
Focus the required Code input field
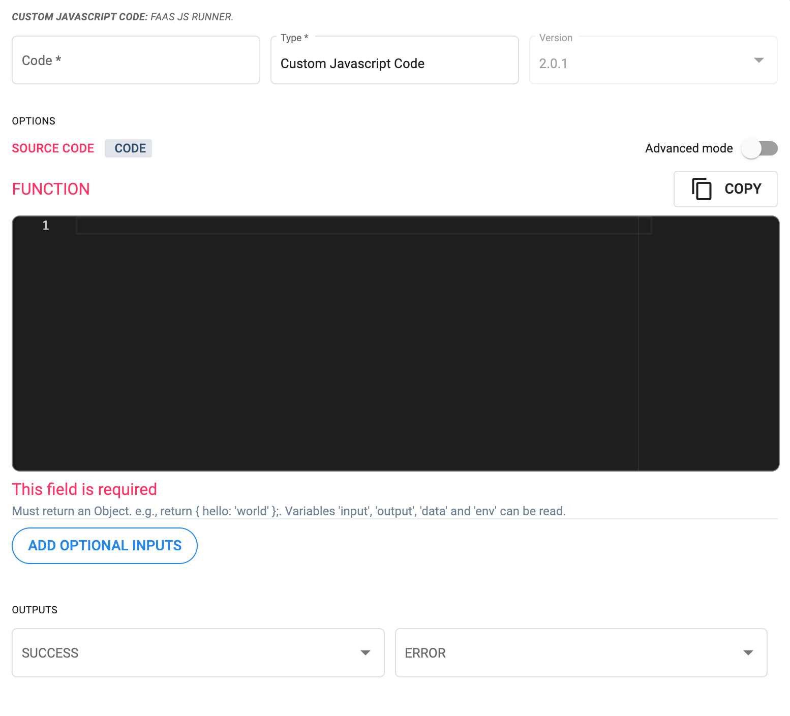pyautogui.click(x=136, y=60)
